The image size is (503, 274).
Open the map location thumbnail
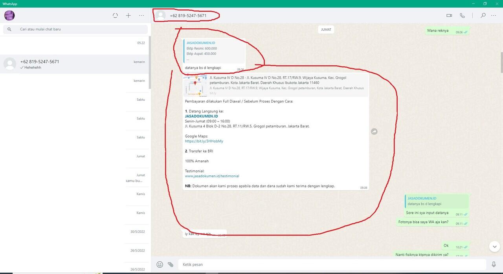(x=195, y=85)
